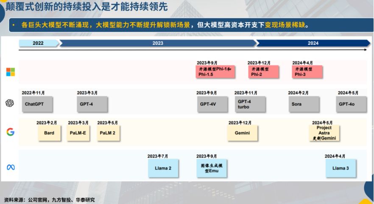The width and height of the screenshot is (374, 204).
Task: Select the gray GPT-4o box
Action: tap(351, 104)
